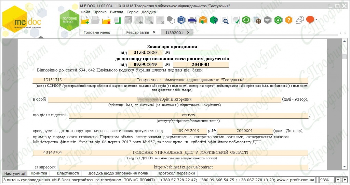Print the document with printer icon

192,20
